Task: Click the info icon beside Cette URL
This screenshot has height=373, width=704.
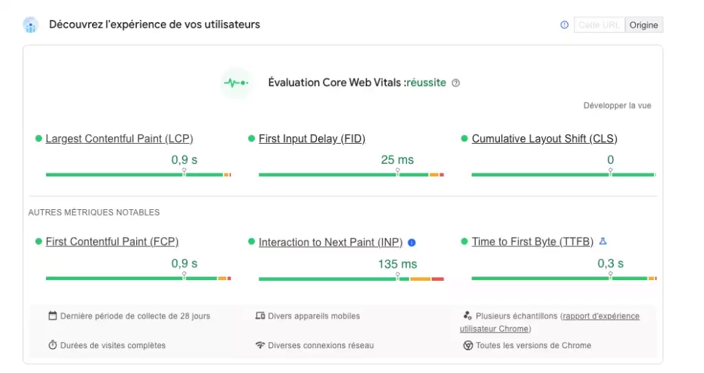Action: pos(564,25)
